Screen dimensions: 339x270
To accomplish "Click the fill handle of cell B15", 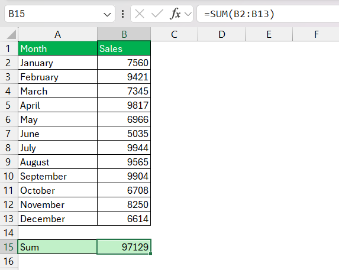I will point(150,254).
